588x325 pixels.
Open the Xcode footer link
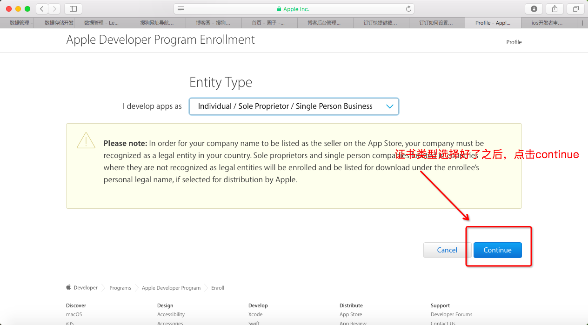255,314
